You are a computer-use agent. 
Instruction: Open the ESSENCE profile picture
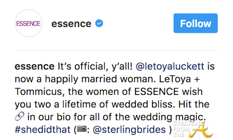pyautogui.click(x=28, y=24)
